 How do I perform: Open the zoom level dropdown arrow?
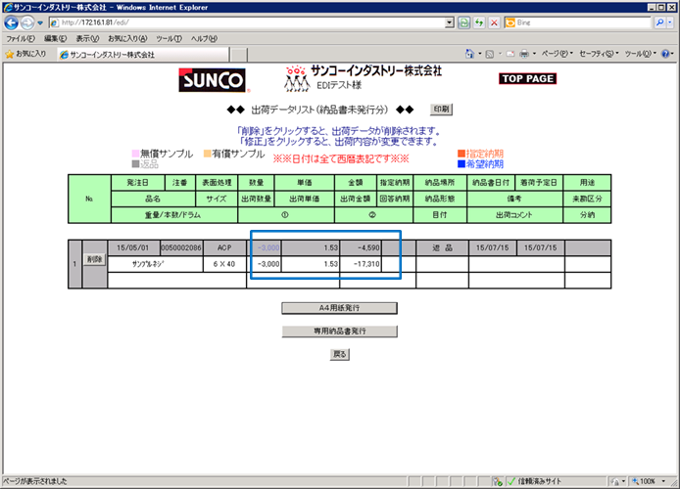point(663,481)
